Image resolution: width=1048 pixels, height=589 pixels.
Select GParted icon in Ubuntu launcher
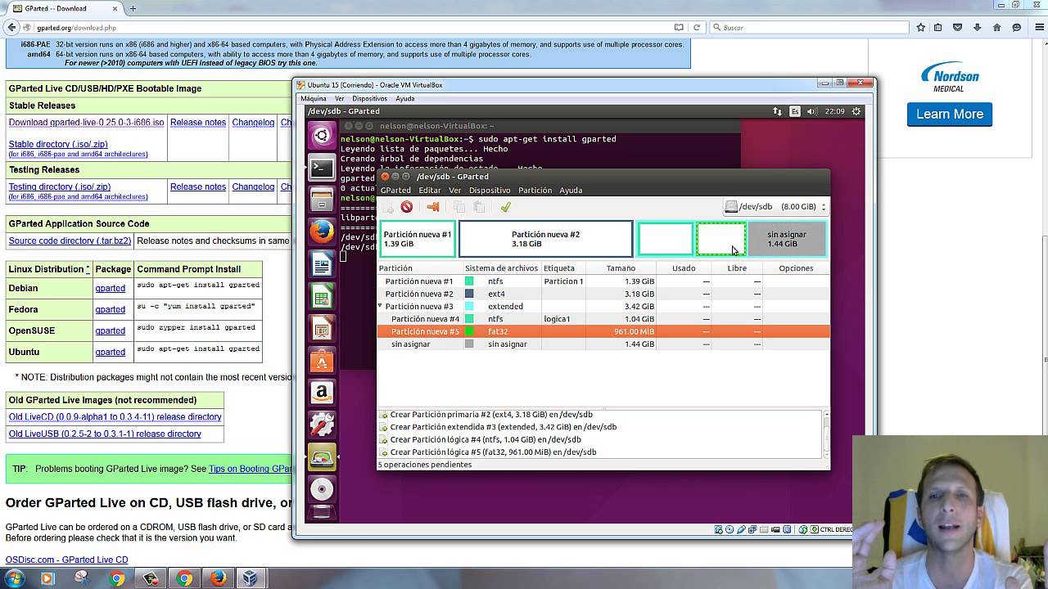click(322, 456)
